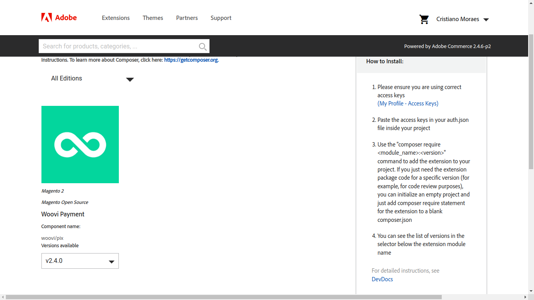The width and height of the screenshot is (534, 300).
Task: Click the Woovi Payment extension title
Action: (63, 214)
